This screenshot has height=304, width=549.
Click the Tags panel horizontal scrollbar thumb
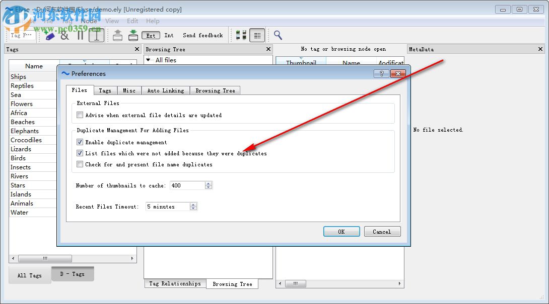pos(45,259)
